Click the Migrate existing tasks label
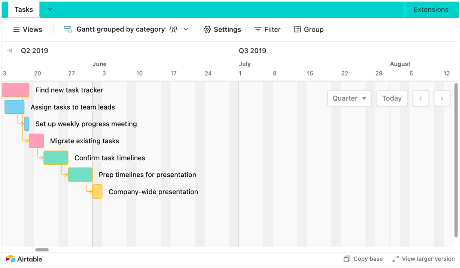 click(x=85, y=141)
